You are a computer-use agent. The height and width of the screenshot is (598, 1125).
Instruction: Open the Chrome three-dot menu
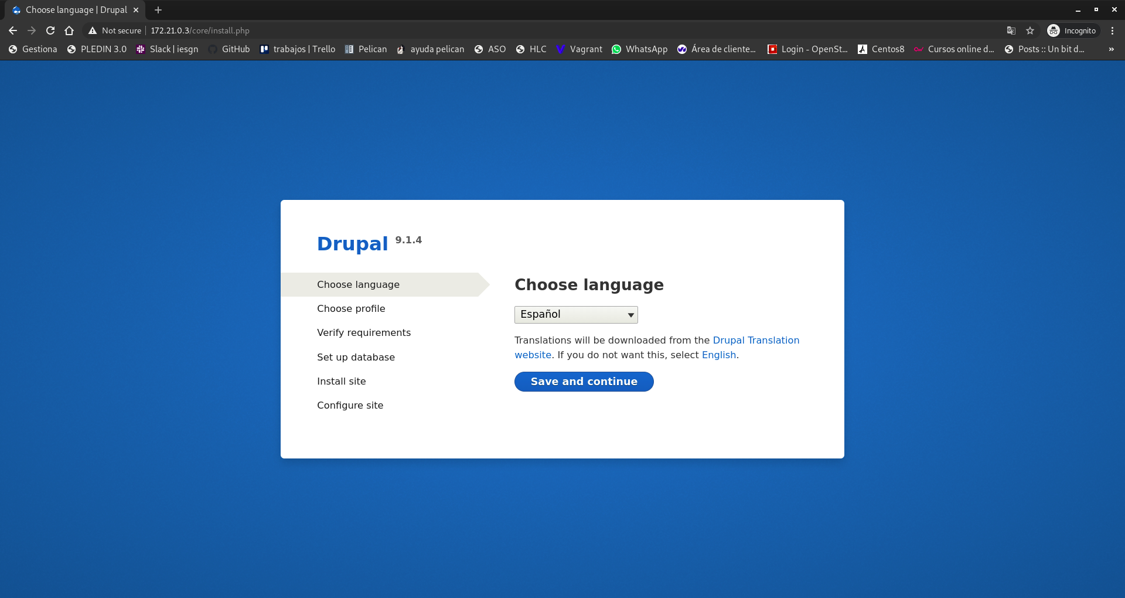[x=1112, y=30]
